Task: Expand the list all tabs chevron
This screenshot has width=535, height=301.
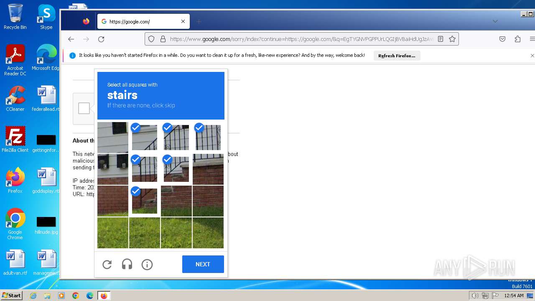Action: tap(495, 21)
